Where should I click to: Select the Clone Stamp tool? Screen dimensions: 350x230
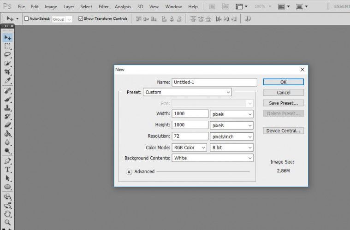pos(8,107)
